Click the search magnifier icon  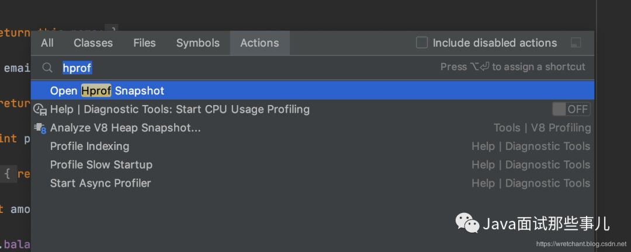click(x=47, y=68)
